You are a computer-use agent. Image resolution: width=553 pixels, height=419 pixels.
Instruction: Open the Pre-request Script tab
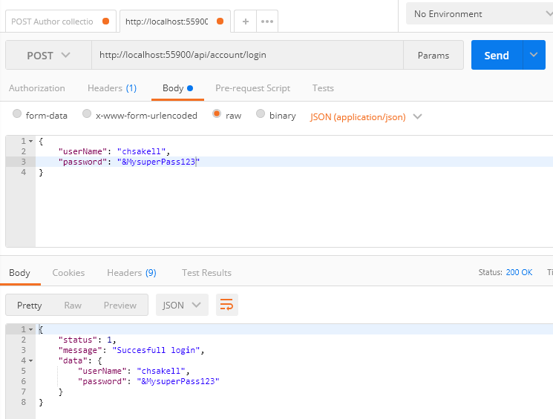252,88
